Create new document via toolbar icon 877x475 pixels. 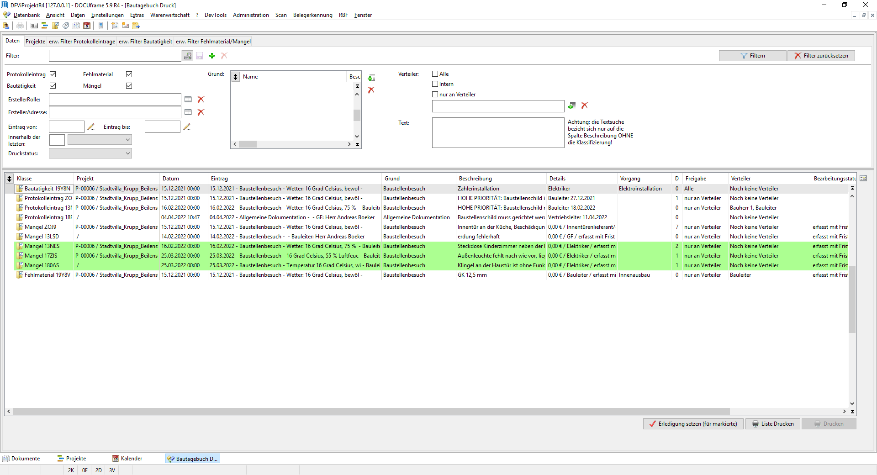pyautogui.click(x=115, y=26)
